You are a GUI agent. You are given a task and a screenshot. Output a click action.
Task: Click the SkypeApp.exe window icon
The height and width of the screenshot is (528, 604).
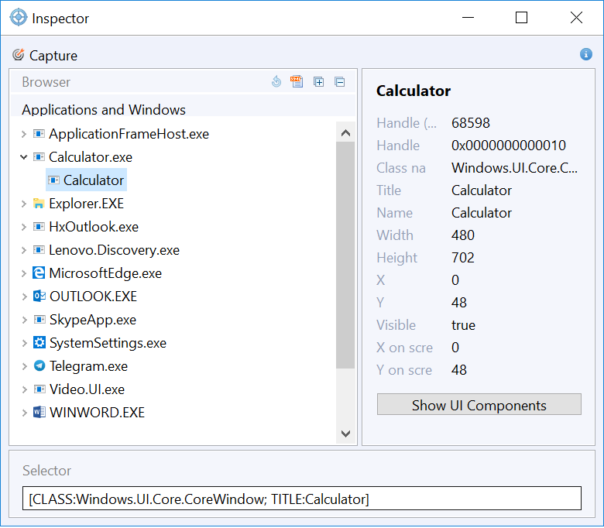39,319
